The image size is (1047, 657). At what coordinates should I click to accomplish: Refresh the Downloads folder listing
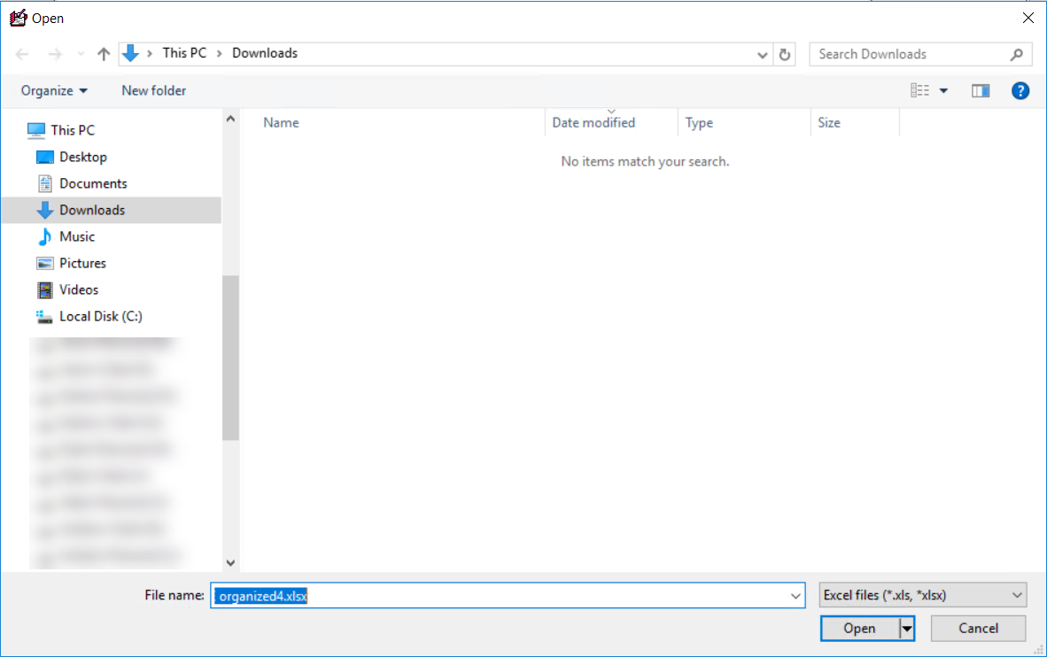pos(784,54)
